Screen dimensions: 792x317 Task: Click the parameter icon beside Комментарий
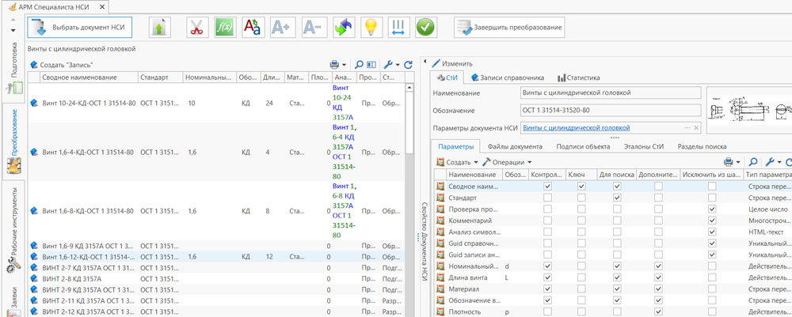[440, 221]
